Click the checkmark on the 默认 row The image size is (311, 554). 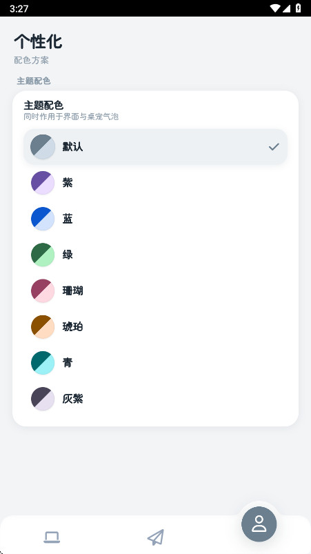[274, 147]
